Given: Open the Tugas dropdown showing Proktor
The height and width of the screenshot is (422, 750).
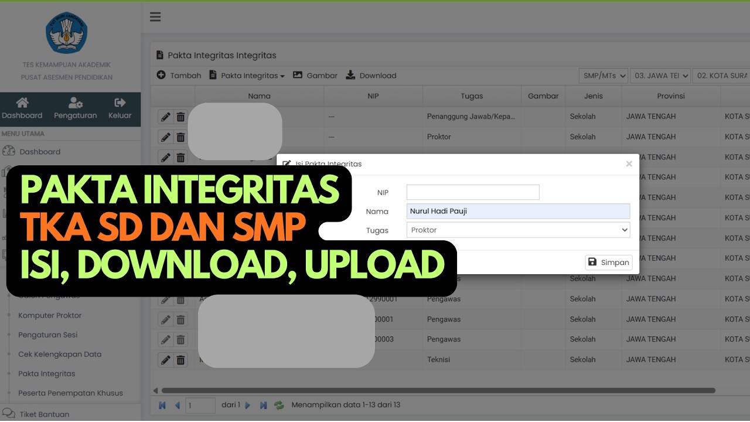Looking at the screenshot, I should click(x=518, y=230).
